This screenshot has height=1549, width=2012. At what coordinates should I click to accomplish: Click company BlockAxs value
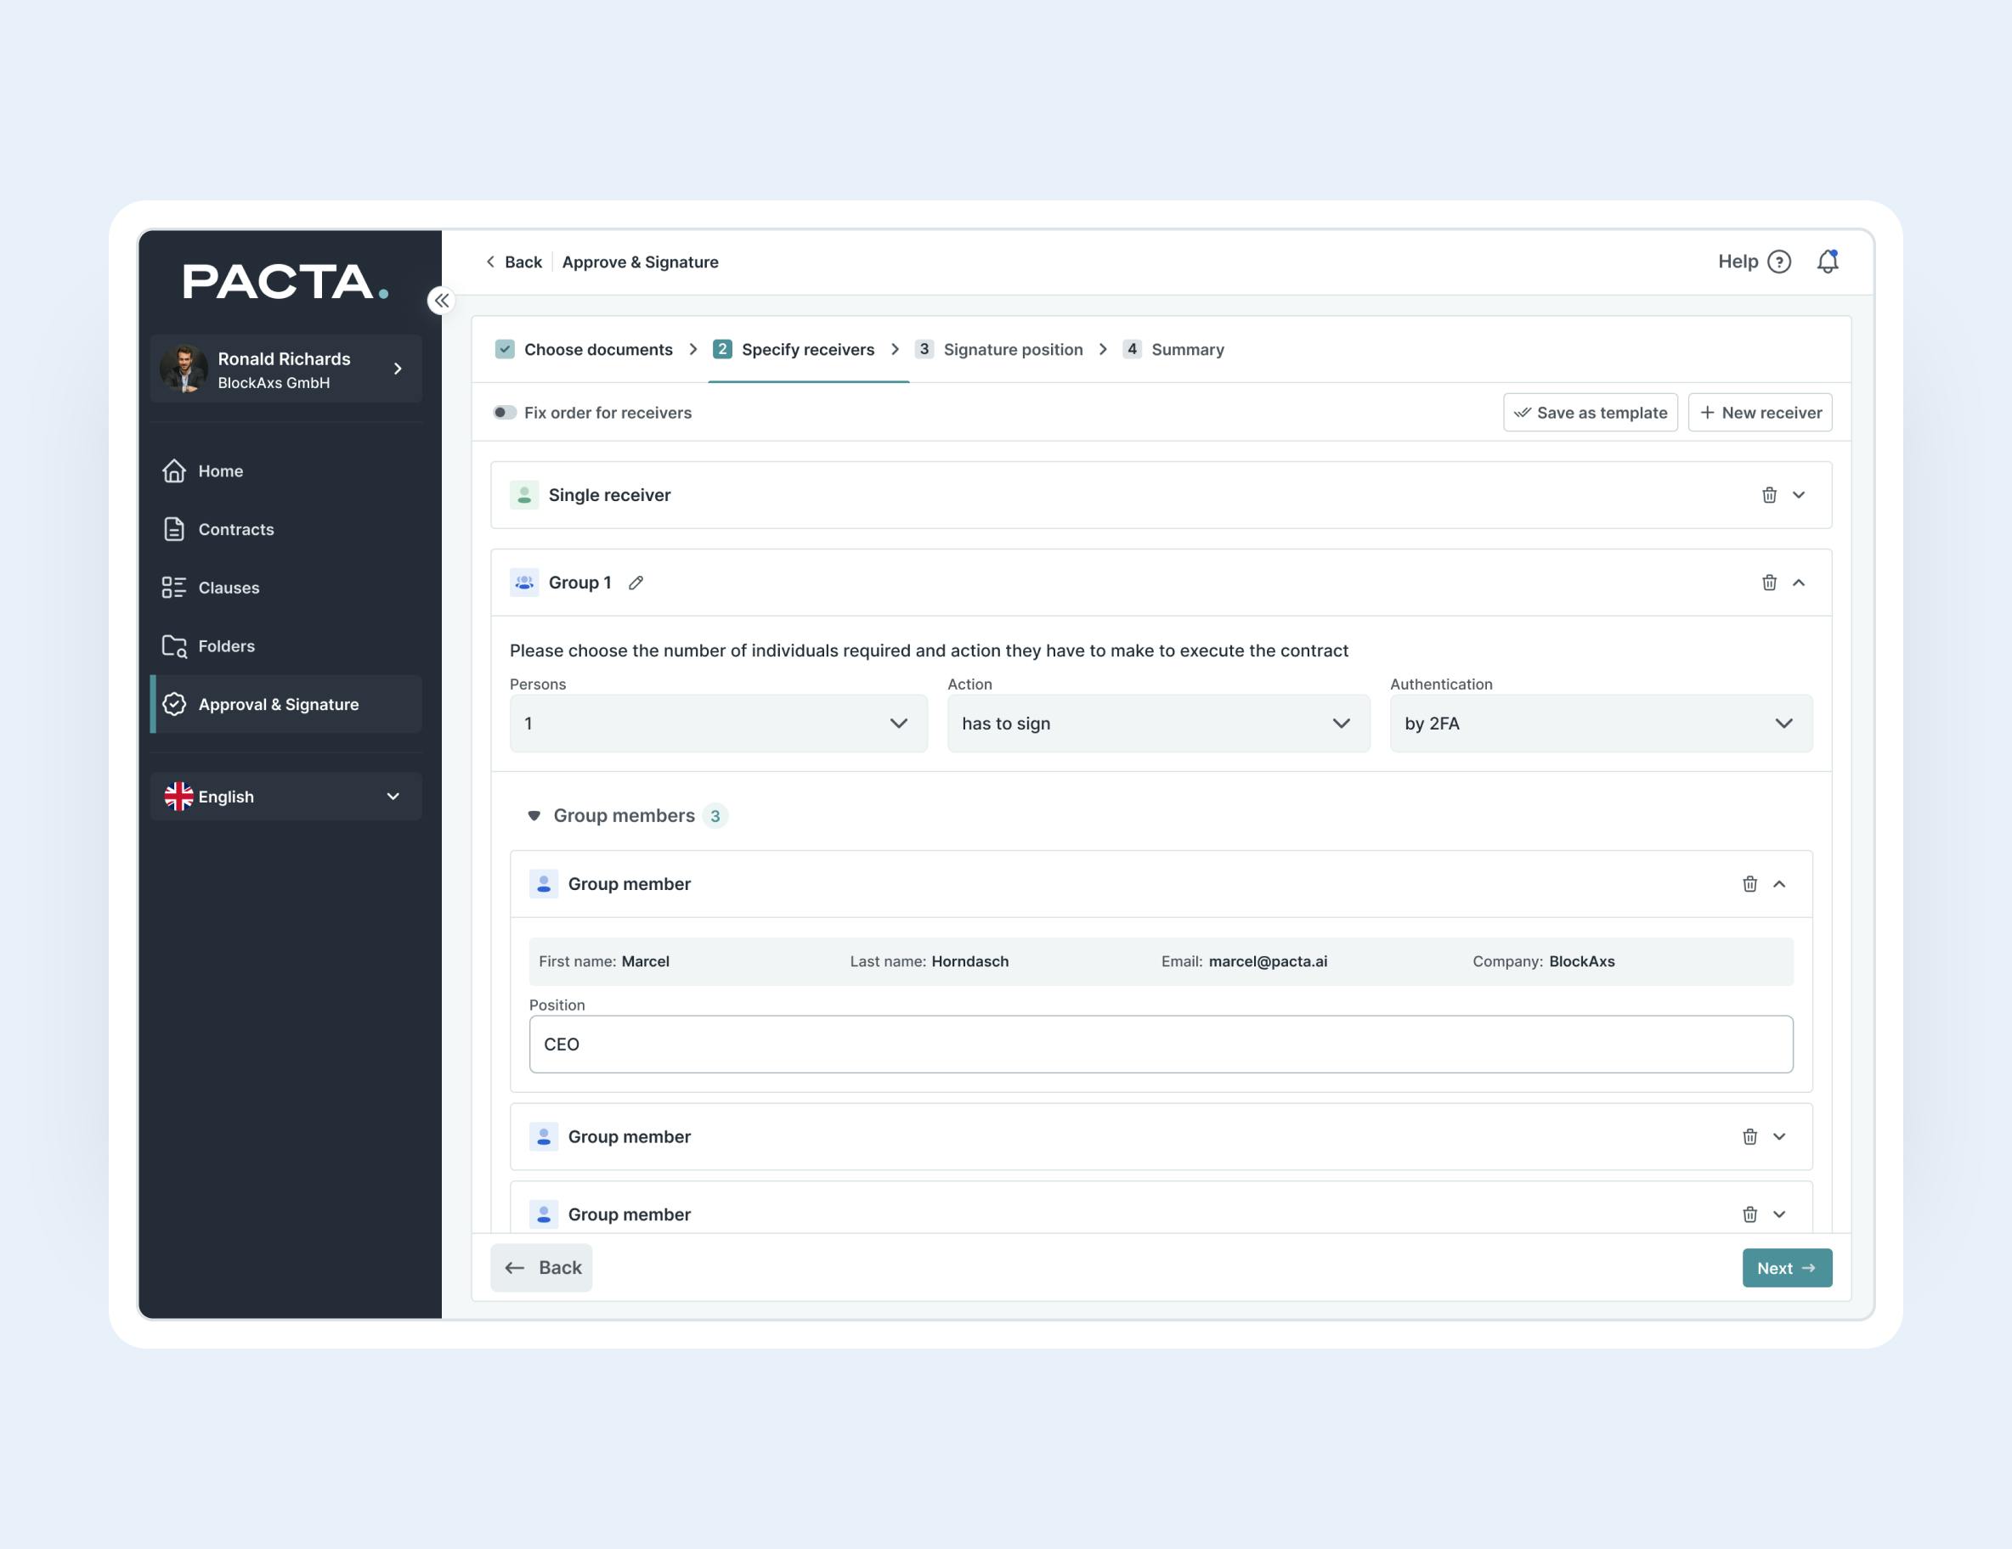pyautogui.click(x=1582, y=960)
